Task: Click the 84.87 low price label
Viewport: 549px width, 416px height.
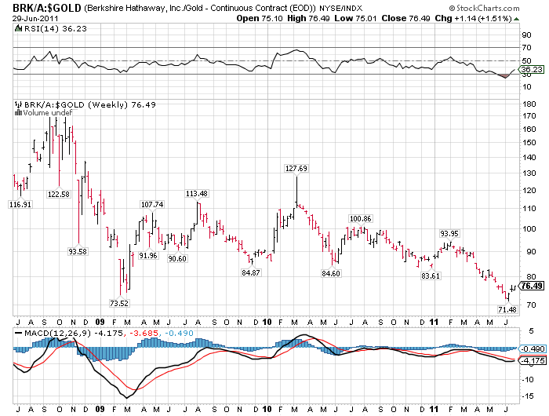Action: (x=251, y=272)
